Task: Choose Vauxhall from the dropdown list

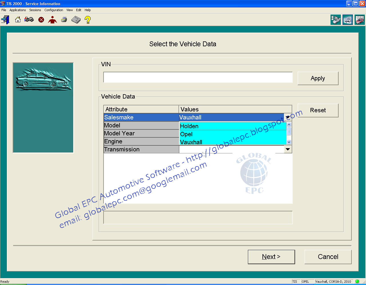Action: (233, 142)
